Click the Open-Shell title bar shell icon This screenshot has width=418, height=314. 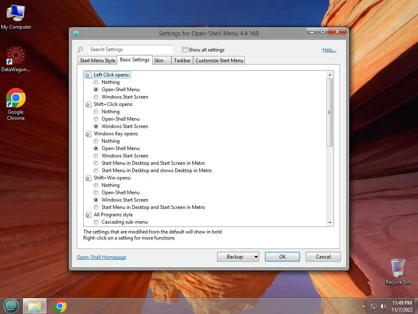pyautogui.click(x=76, y=33)
